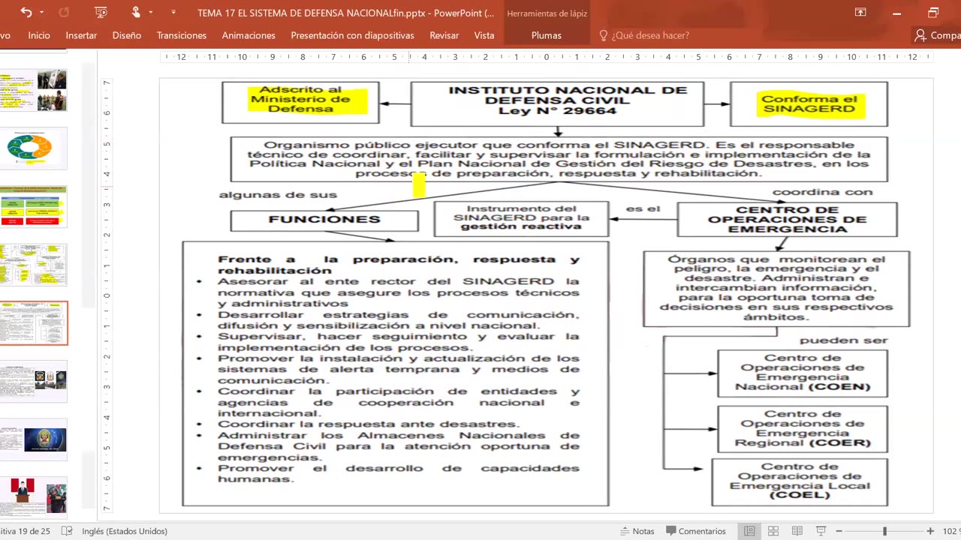Viewport: 961px width, 540px height.
Task: Open Touch/Mouse mode dropdown arrow
Action: click(x=151, y=13)
